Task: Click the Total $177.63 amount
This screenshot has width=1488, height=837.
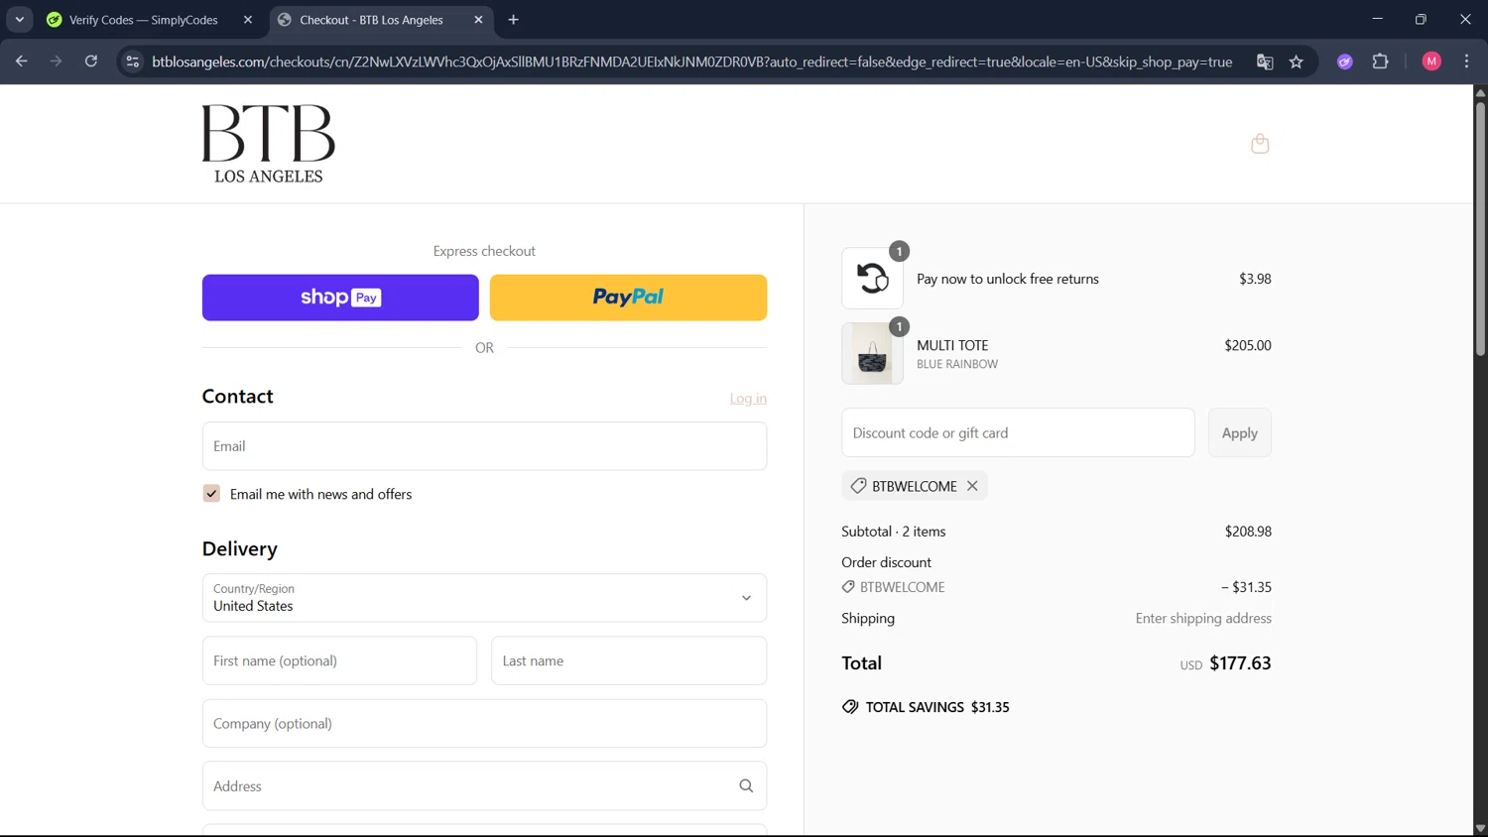Action: coord(1240,663)
